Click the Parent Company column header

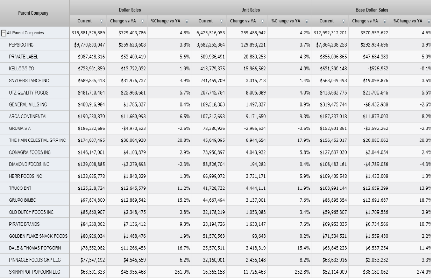click(33, 13)
